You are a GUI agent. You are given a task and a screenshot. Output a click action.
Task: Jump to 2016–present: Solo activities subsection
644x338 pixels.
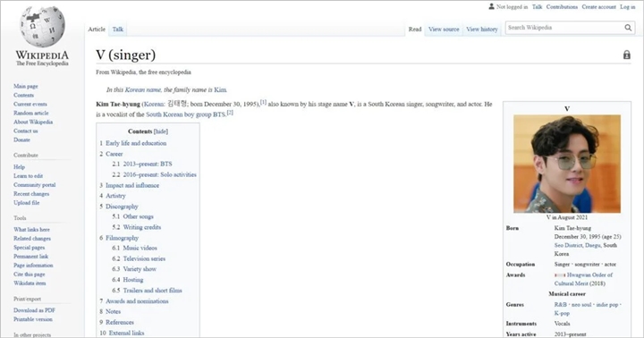(x=160, y=175)
